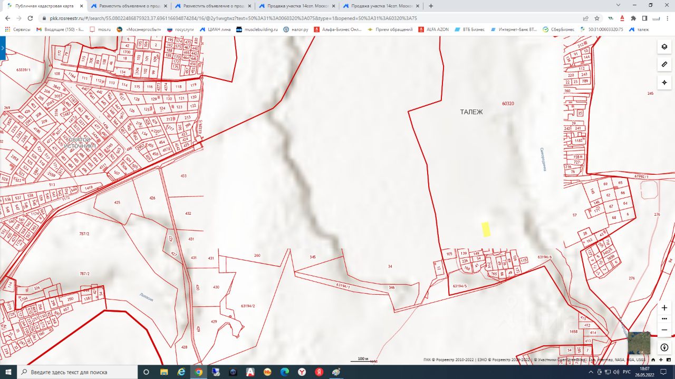675x379 pixels.
Task: Open the госуслуги bookmark
Action: [x=180, y=29]
